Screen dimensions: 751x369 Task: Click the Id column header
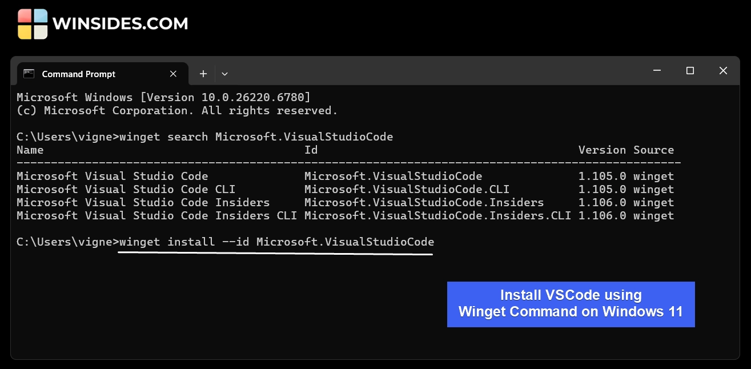coord(311,150)
